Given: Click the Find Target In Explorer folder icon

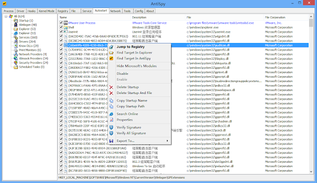Looking at the screenshot, I should (x=111, y=52).
